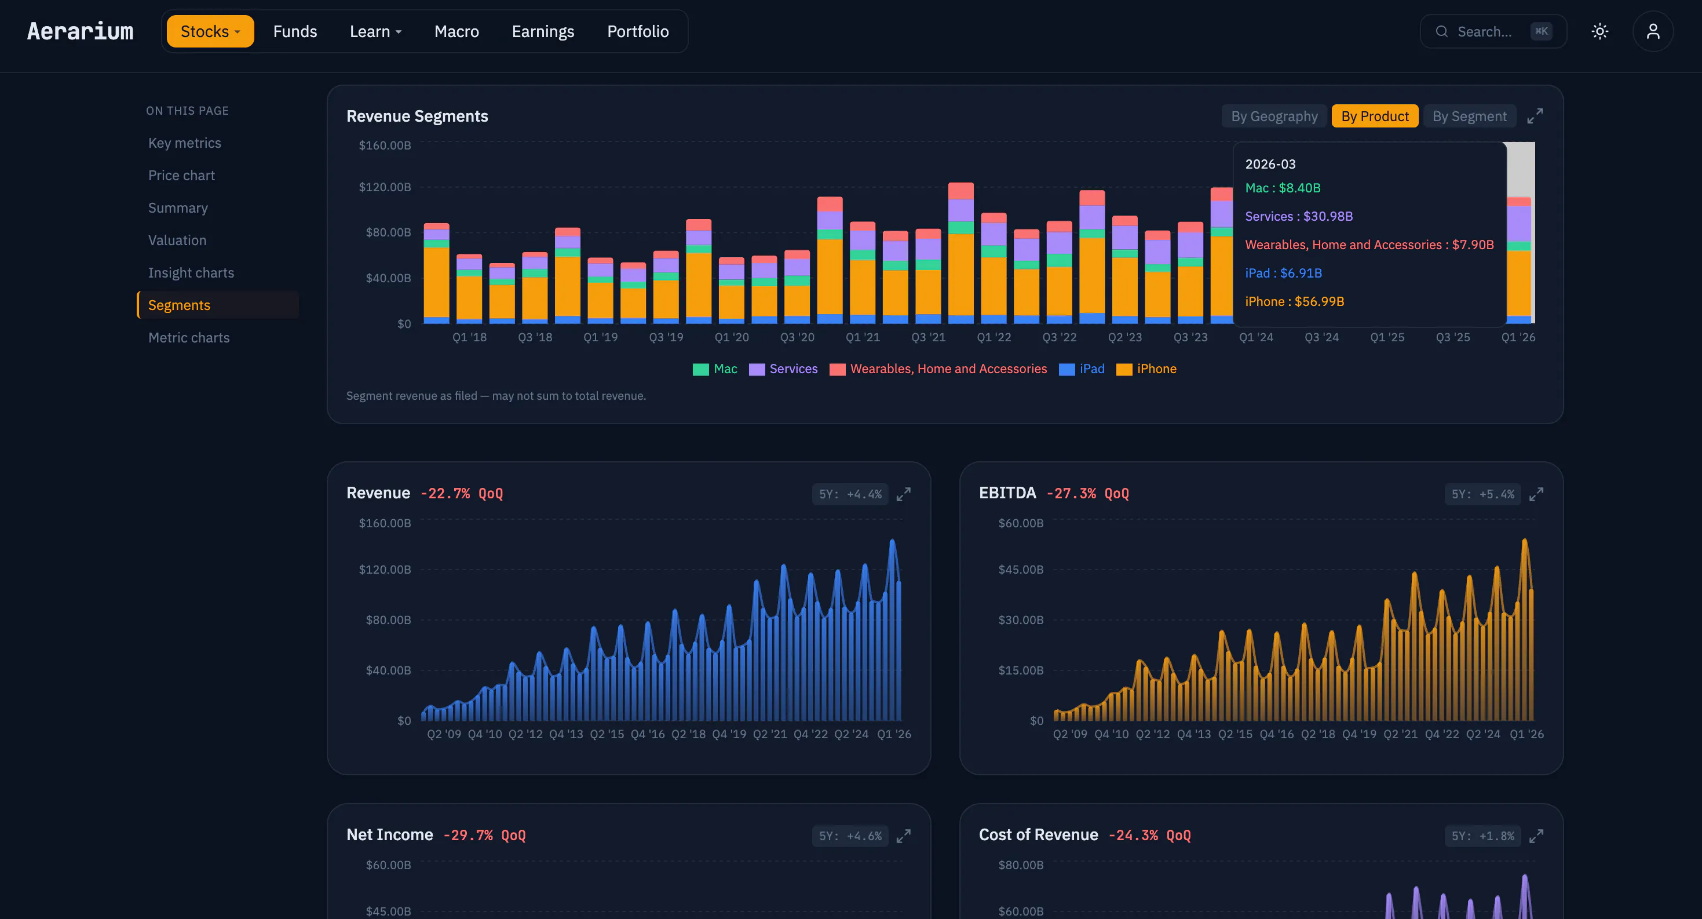Expand the Revenue chart fullscreen
Screen dimensions: 1702x919
click(903, 494)
